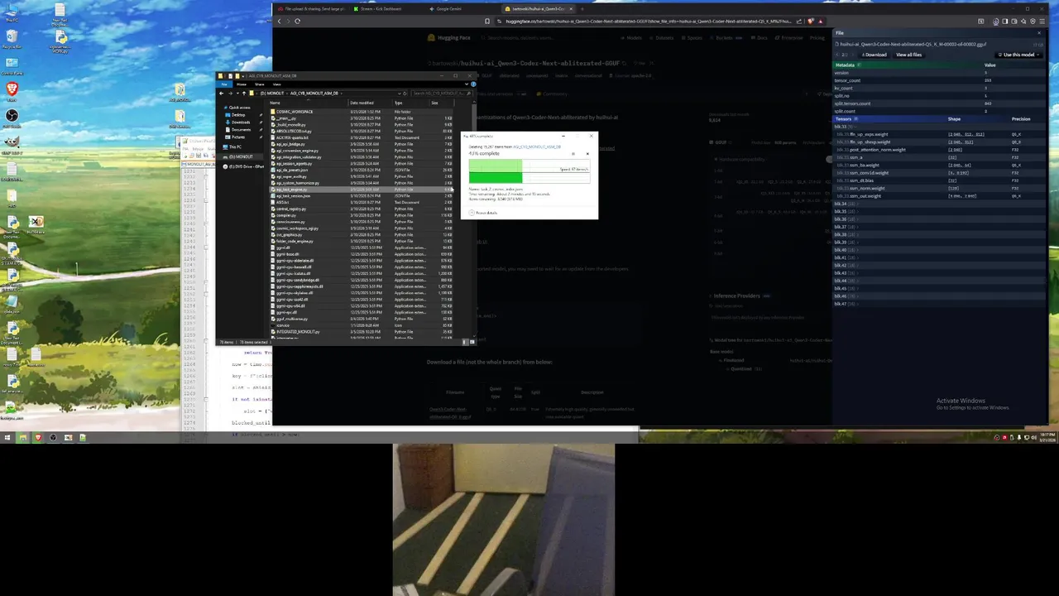Expand the Explorer ribbon chevron
This screenshot has width=1059, height=596.
pos(467,84)
